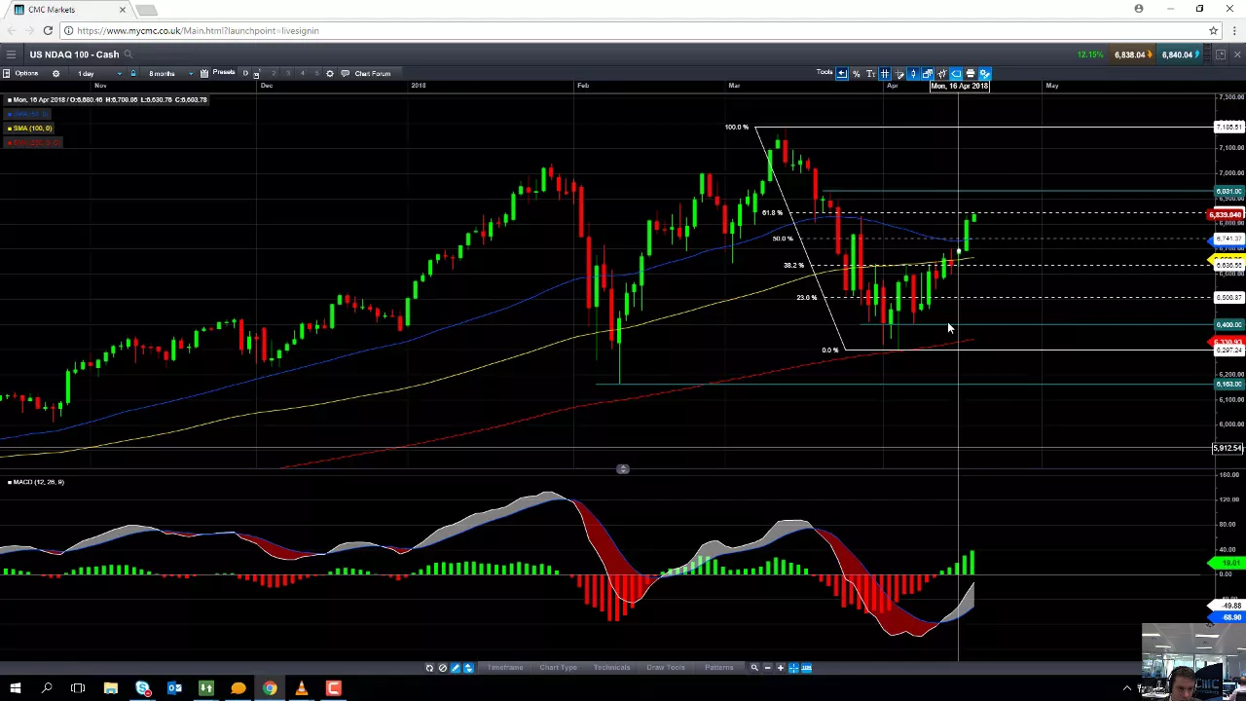Open the chart Options panel
1246x701 pixels.
(x=20, y=74)
